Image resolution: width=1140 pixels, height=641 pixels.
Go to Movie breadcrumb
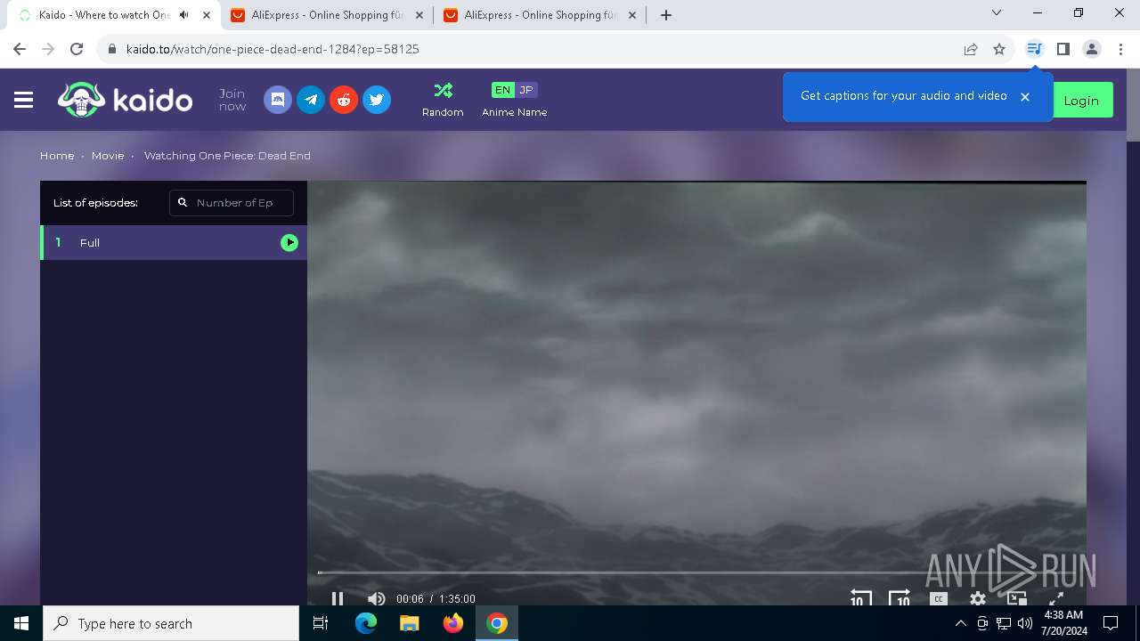tap(108, 156)
